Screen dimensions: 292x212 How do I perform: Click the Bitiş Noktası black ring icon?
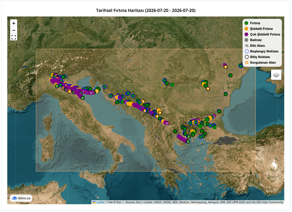point(246,57)
